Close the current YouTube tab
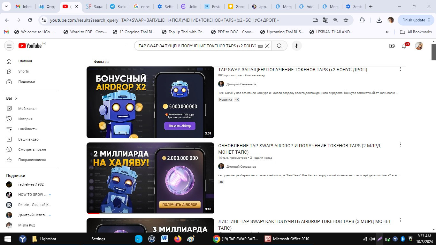 click(77, 6)
